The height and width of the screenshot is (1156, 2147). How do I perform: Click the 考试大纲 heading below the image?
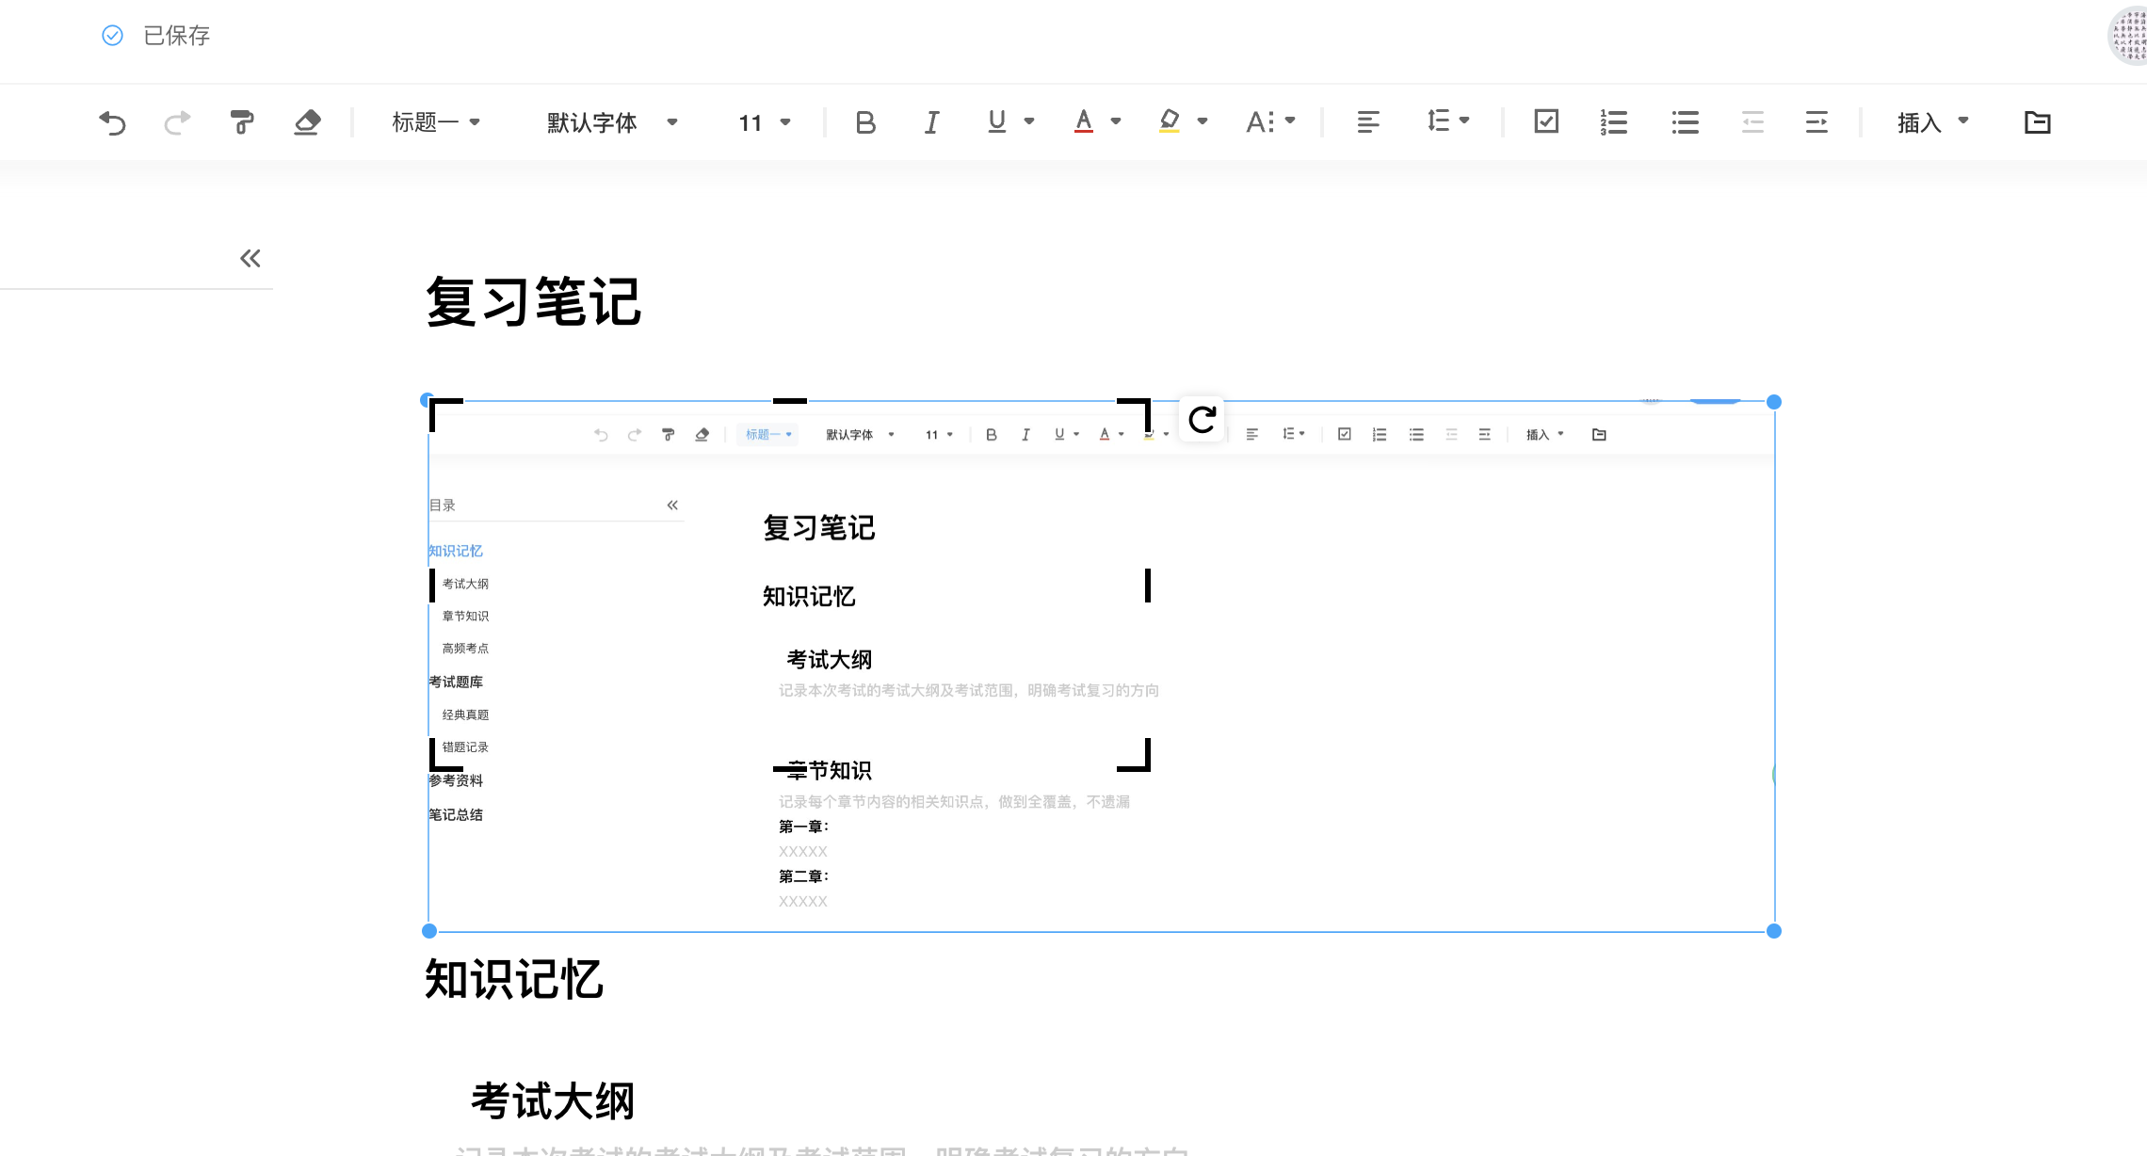pos(553,1100)
